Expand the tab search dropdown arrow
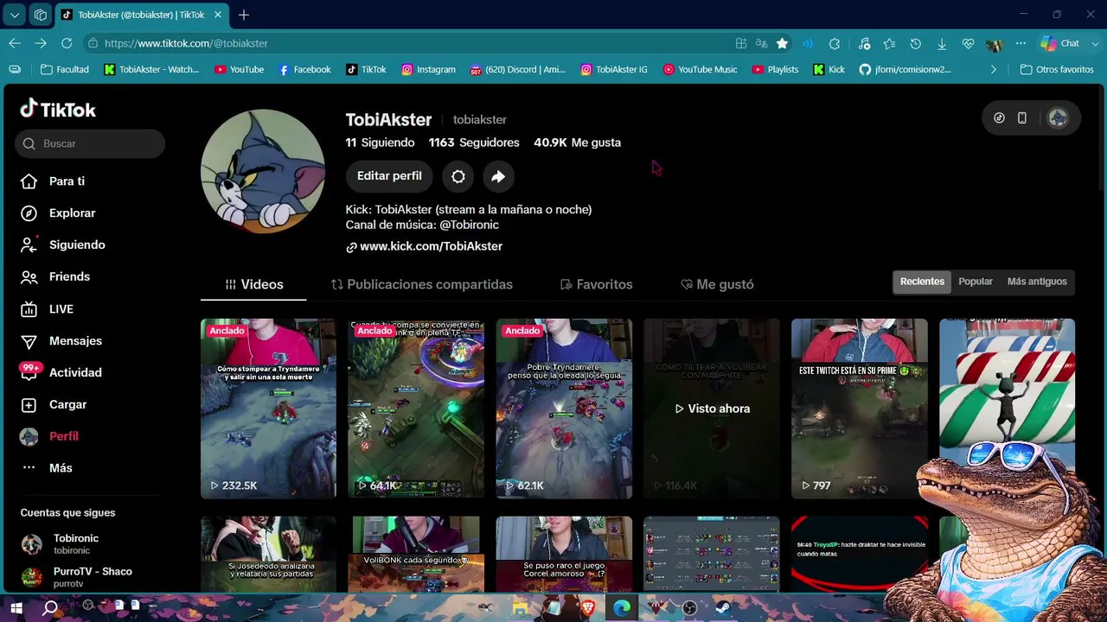 tap(15, 15)
